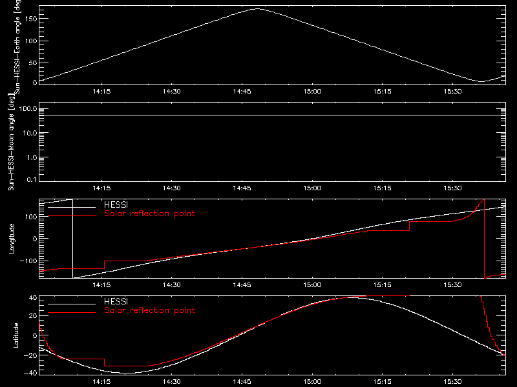Click 15:00 time label under Latitude plot

(312, 381)
